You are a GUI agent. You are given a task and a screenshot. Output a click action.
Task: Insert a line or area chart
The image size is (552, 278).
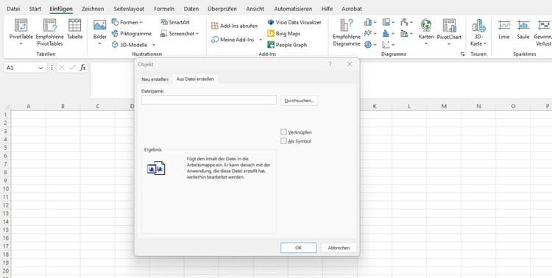(370, 33)
